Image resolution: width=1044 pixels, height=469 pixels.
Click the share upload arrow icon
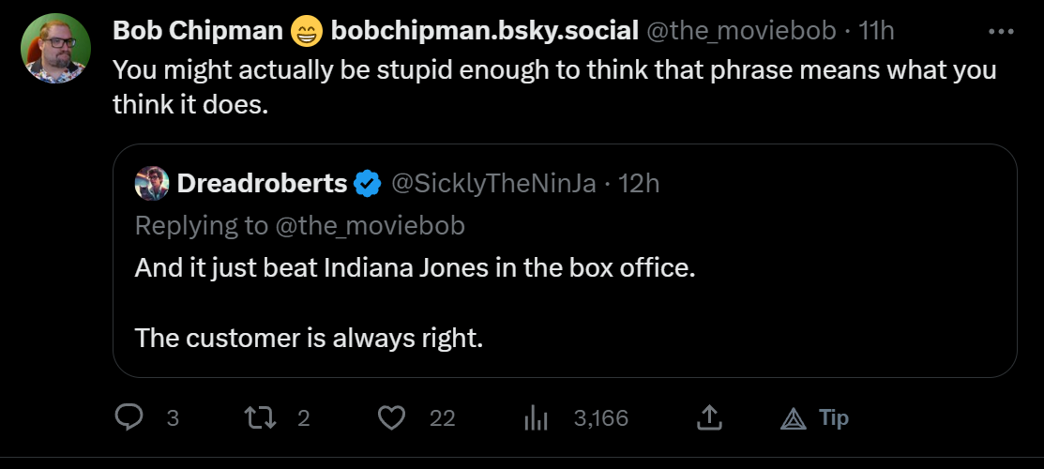pyautogui.click(x=709, y=417)
